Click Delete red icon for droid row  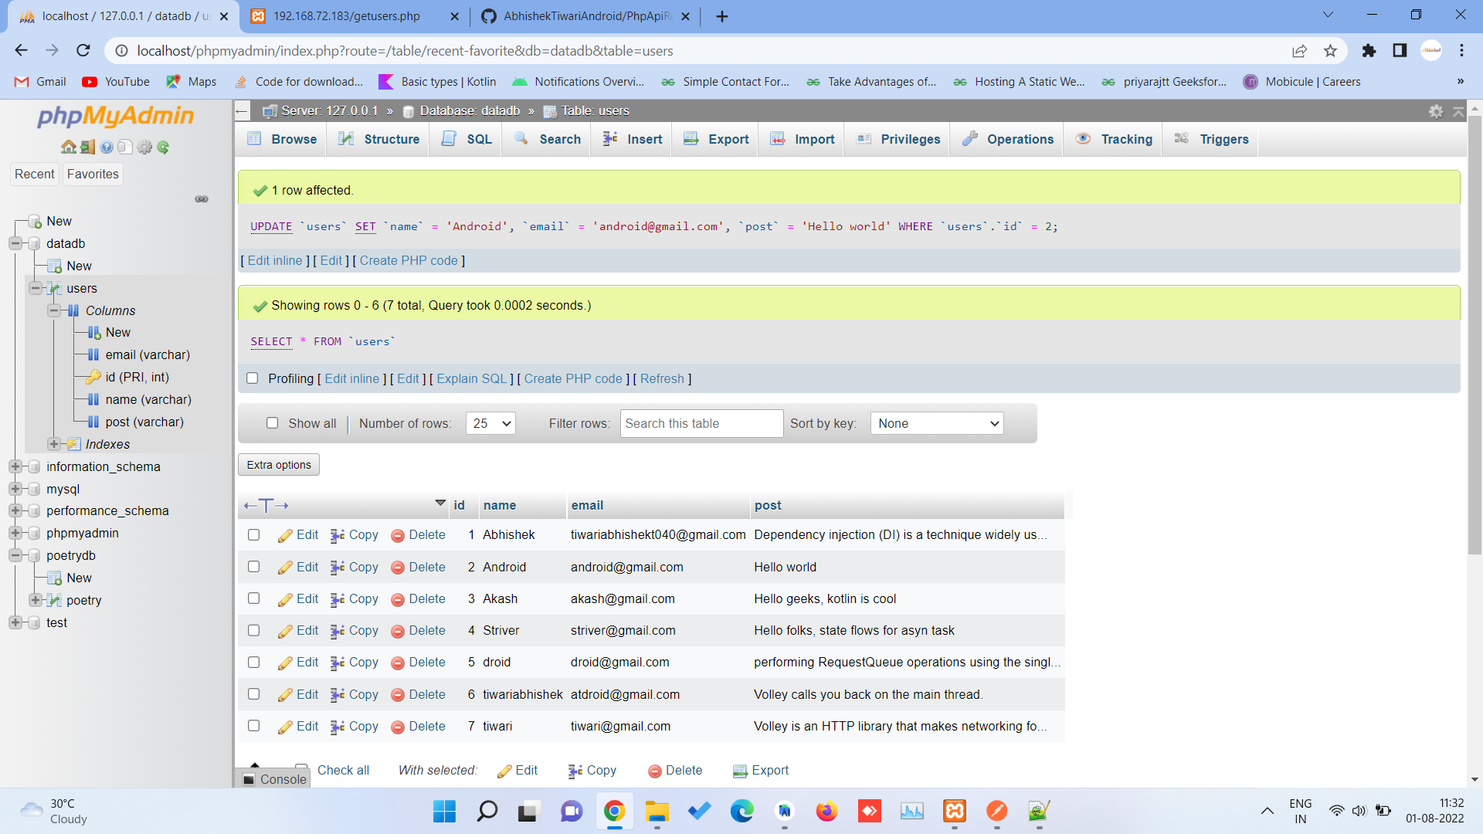(398, 663)
